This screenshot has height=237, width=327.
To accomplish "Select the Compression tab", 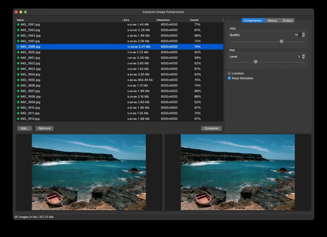I will pos(253,20).
